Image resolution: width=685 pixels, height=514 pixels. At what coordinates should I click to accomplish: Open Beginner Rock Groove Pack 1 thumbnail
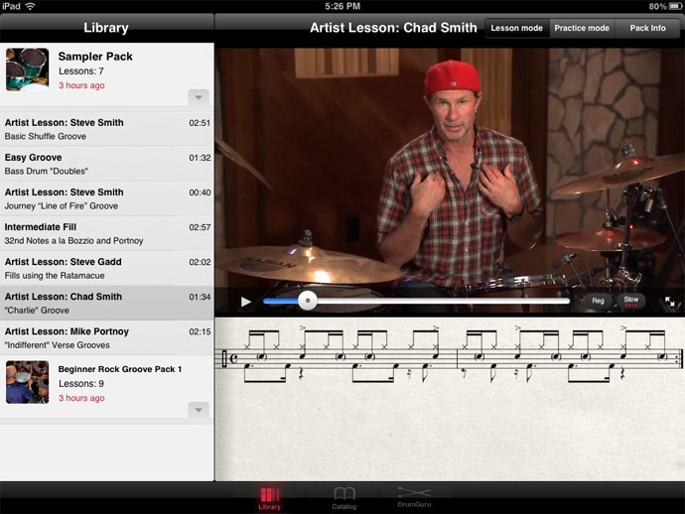pos(27,382)
